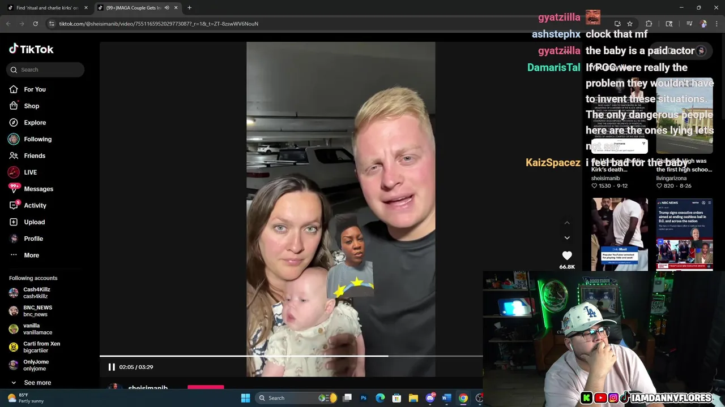The width and height of the screenshot is (725, 407).
Task: Open the Activity notifications
Action: point(35,205)
